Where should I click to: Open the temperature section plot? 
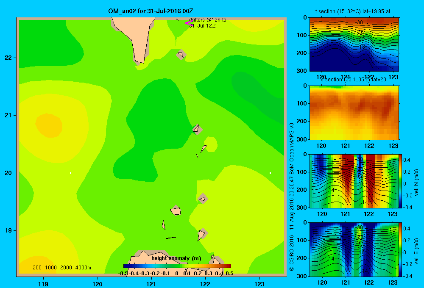click(x=354, y=44)
